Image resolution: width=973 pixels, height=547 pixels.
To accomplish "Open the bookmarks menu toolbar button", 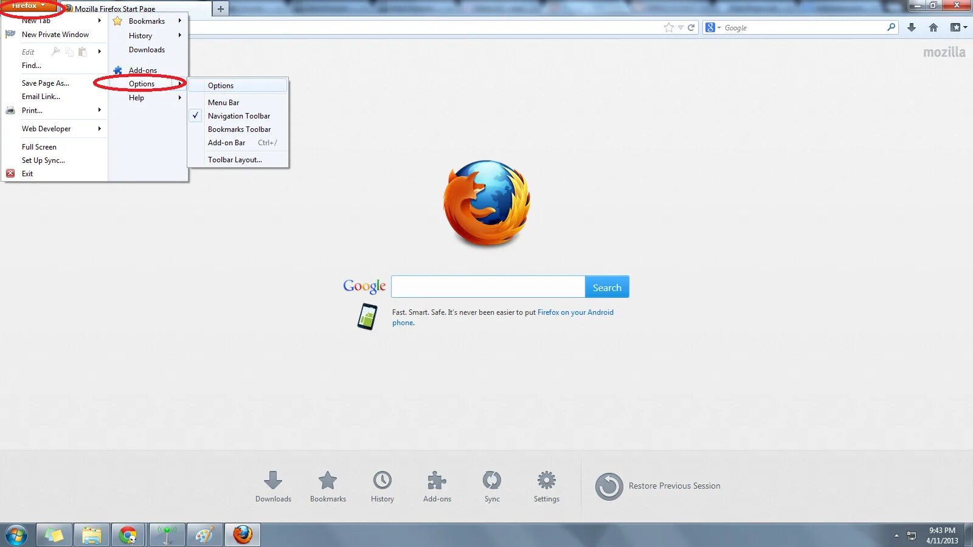I will click(958, 27).
